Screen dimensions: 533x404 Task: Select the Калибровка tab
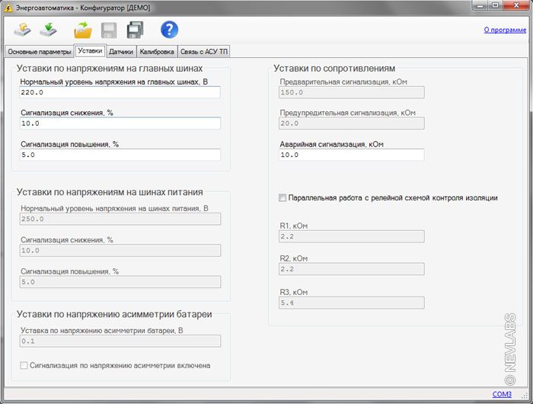157,52
